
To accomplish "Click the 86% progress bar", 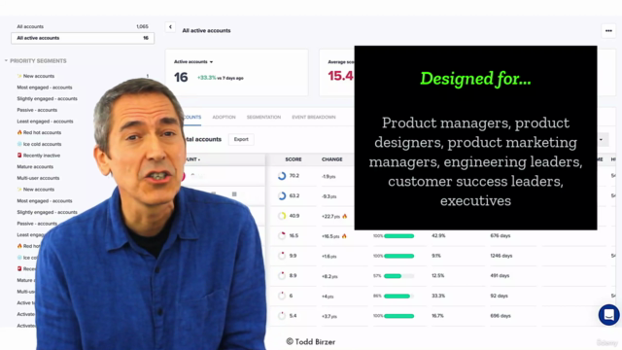I will (398, 296).
